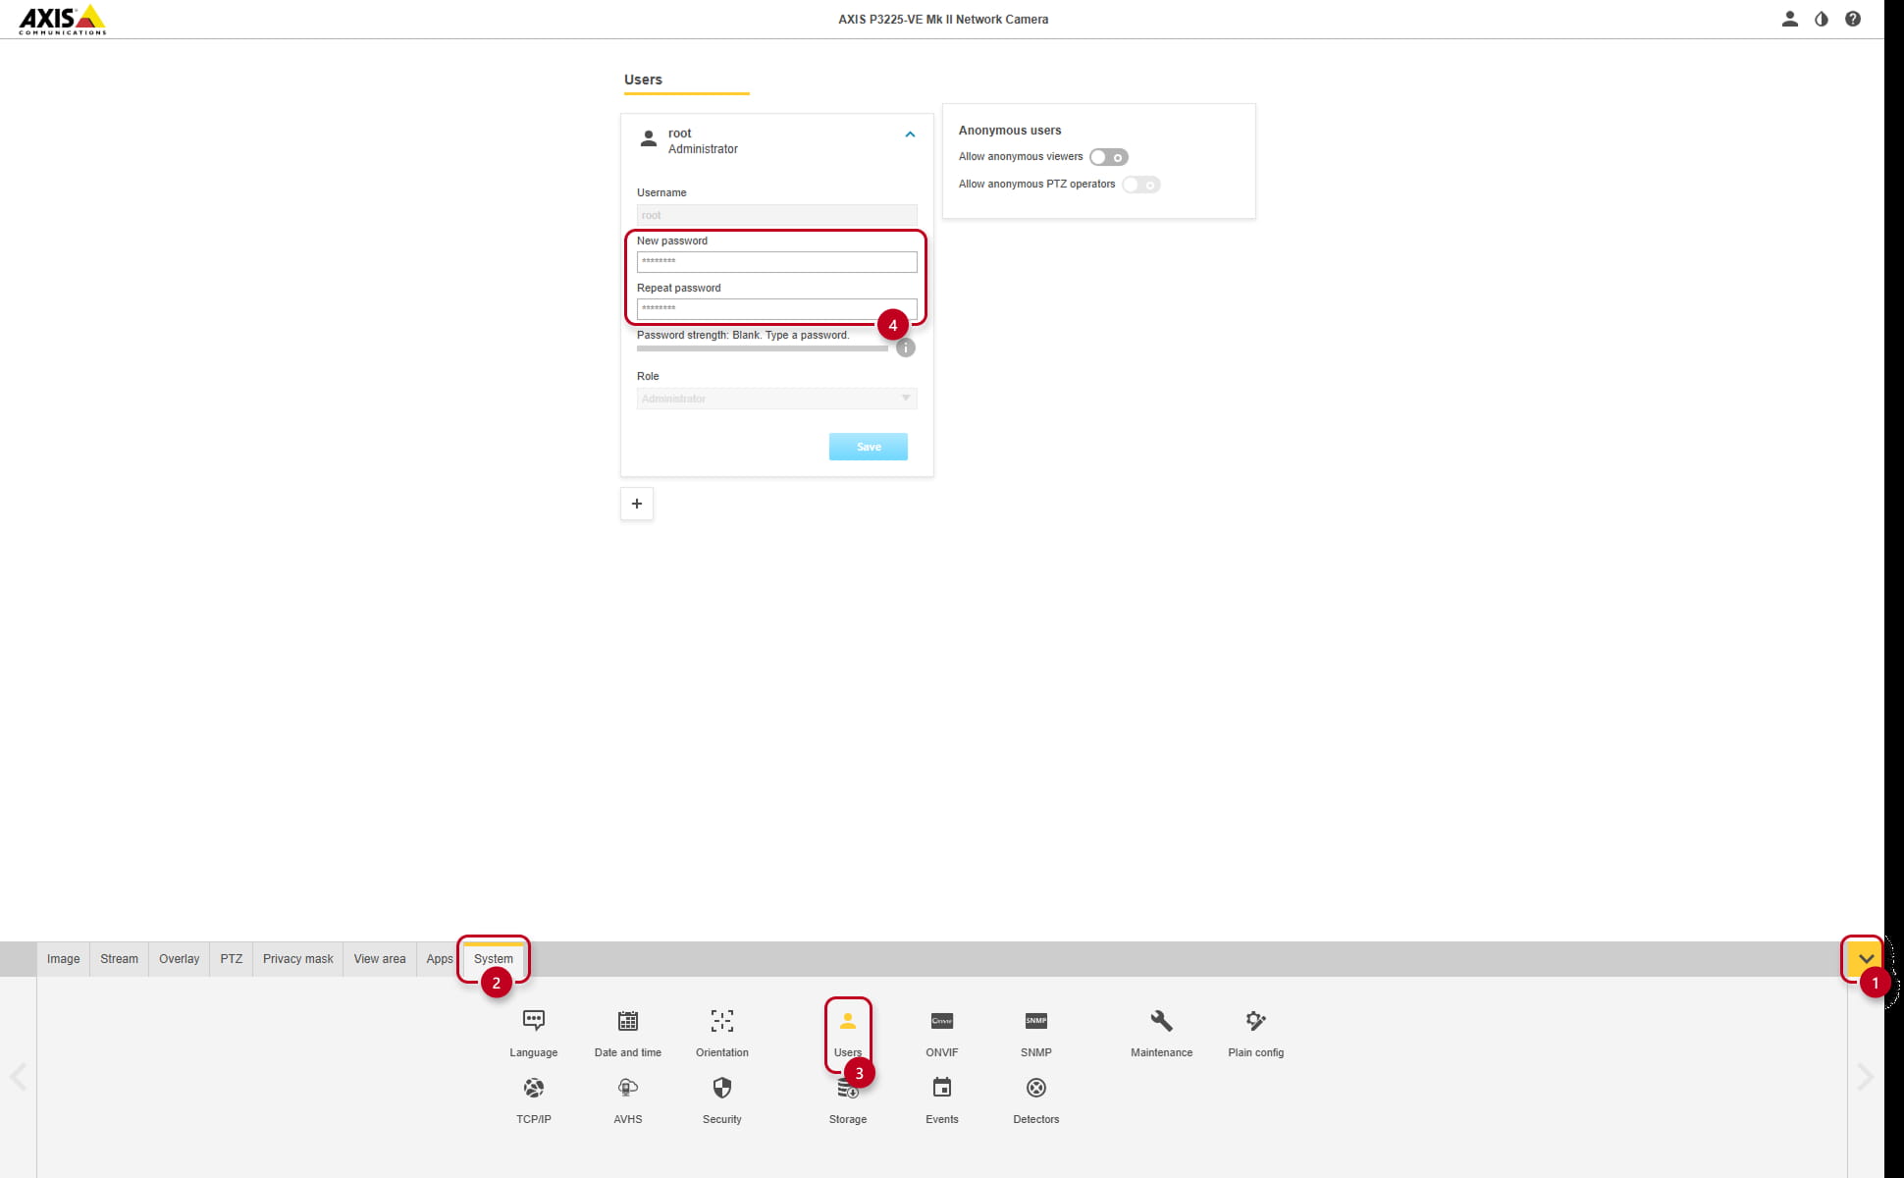Open the Maintenance wrench icon

[1162, 1021]
